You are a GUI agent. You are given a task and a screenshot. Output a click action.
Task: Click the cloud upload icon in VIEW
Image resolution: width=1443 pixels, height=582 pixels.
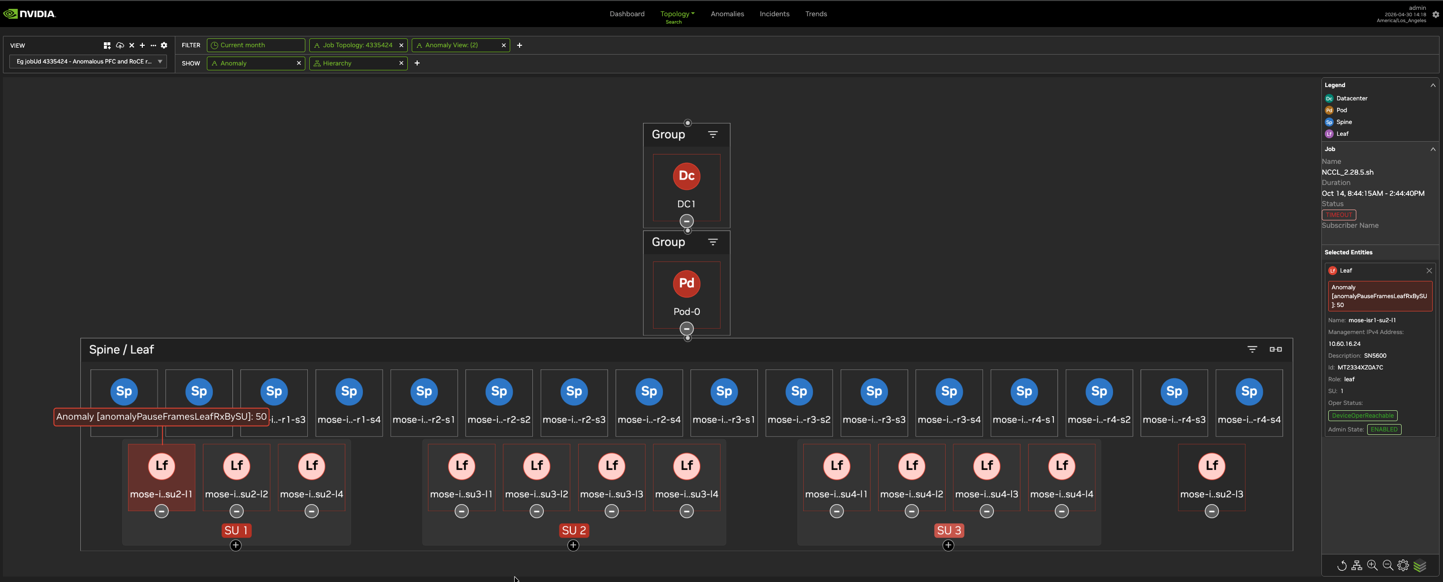click(120, 45)
